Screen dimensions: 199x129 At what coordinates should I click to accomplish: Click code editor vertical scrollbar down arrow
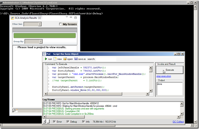click(x=151, y=91)
